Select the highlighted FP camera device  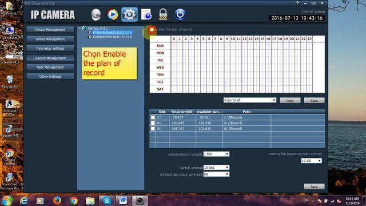112,33
